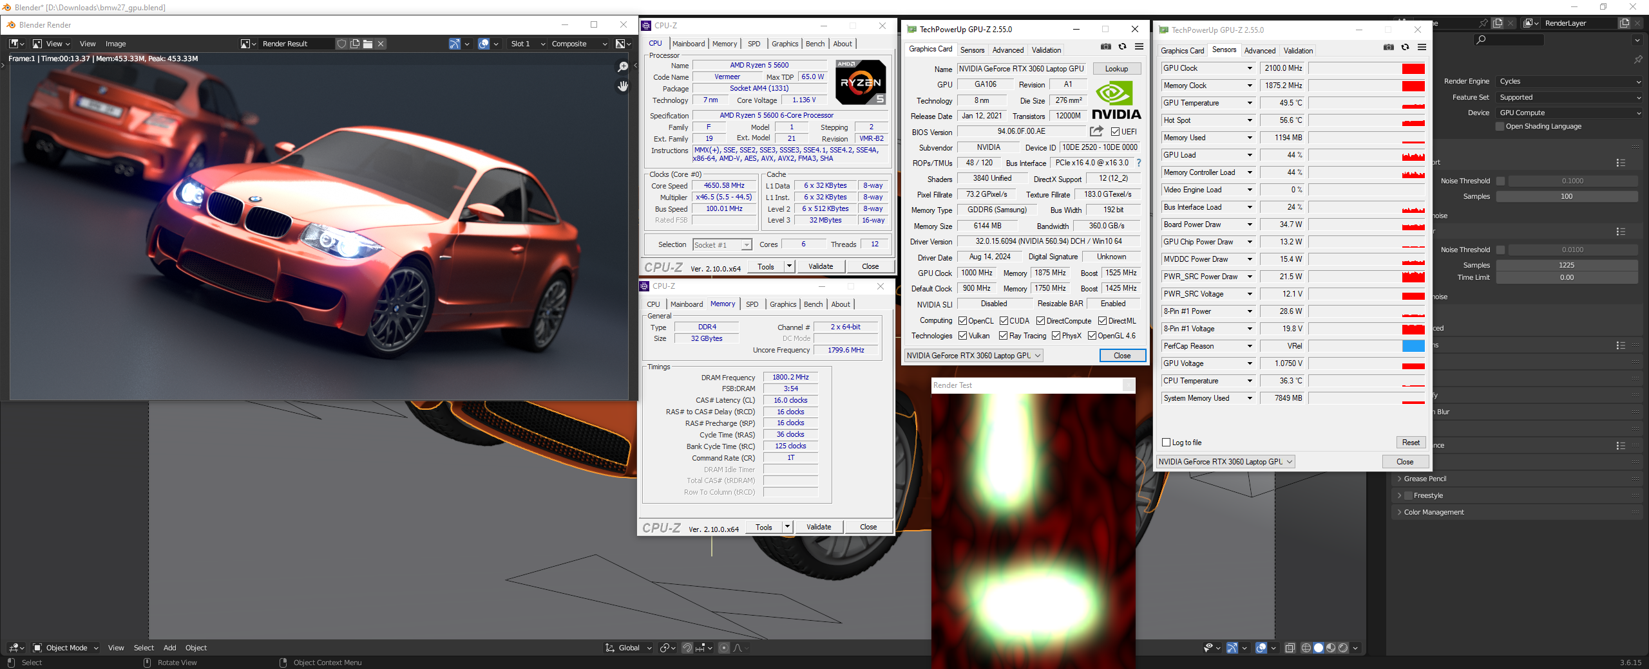Click the new image copy icon beside Render Result
This screenshot has height=669, width=1649.
(355, 44)
